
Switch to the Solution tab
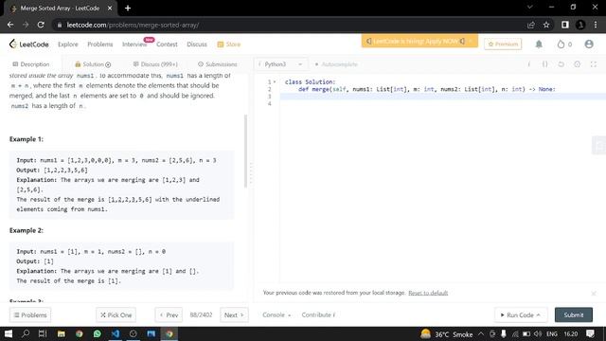click(x=93, y=64)
